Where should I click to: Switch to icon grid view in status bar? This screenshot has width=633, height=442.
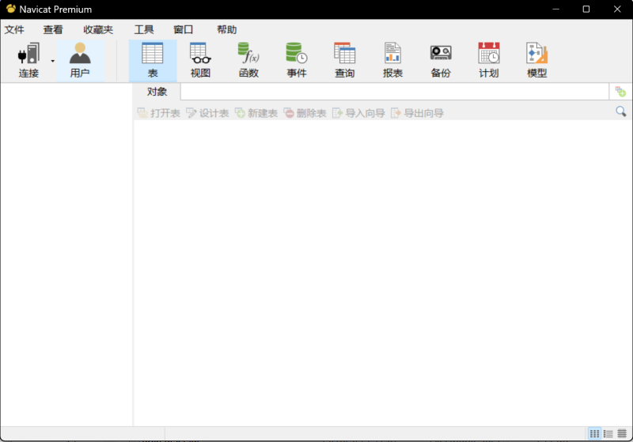(595, 434)
